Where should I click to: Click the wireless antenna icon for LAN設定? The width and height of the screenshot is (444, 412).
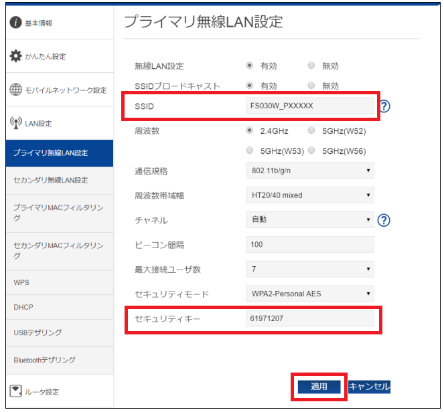coord(16,124)
